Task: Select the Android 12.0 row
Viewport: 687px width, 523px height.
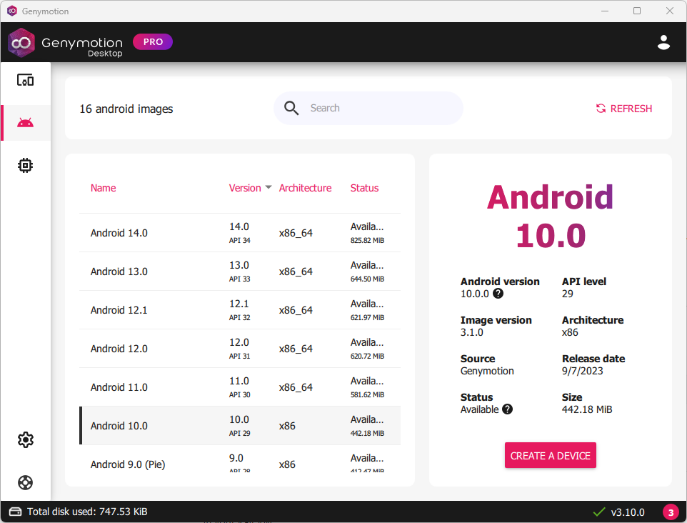Action: point(240,349)
